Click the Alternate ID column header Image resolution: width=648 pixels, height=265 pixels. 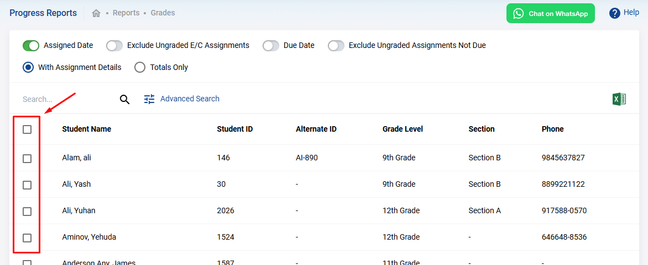[x=316, y=129]
